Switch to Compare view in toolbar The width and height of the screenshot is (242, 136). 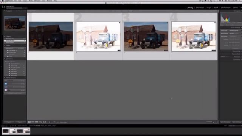[x=37, y=122]
